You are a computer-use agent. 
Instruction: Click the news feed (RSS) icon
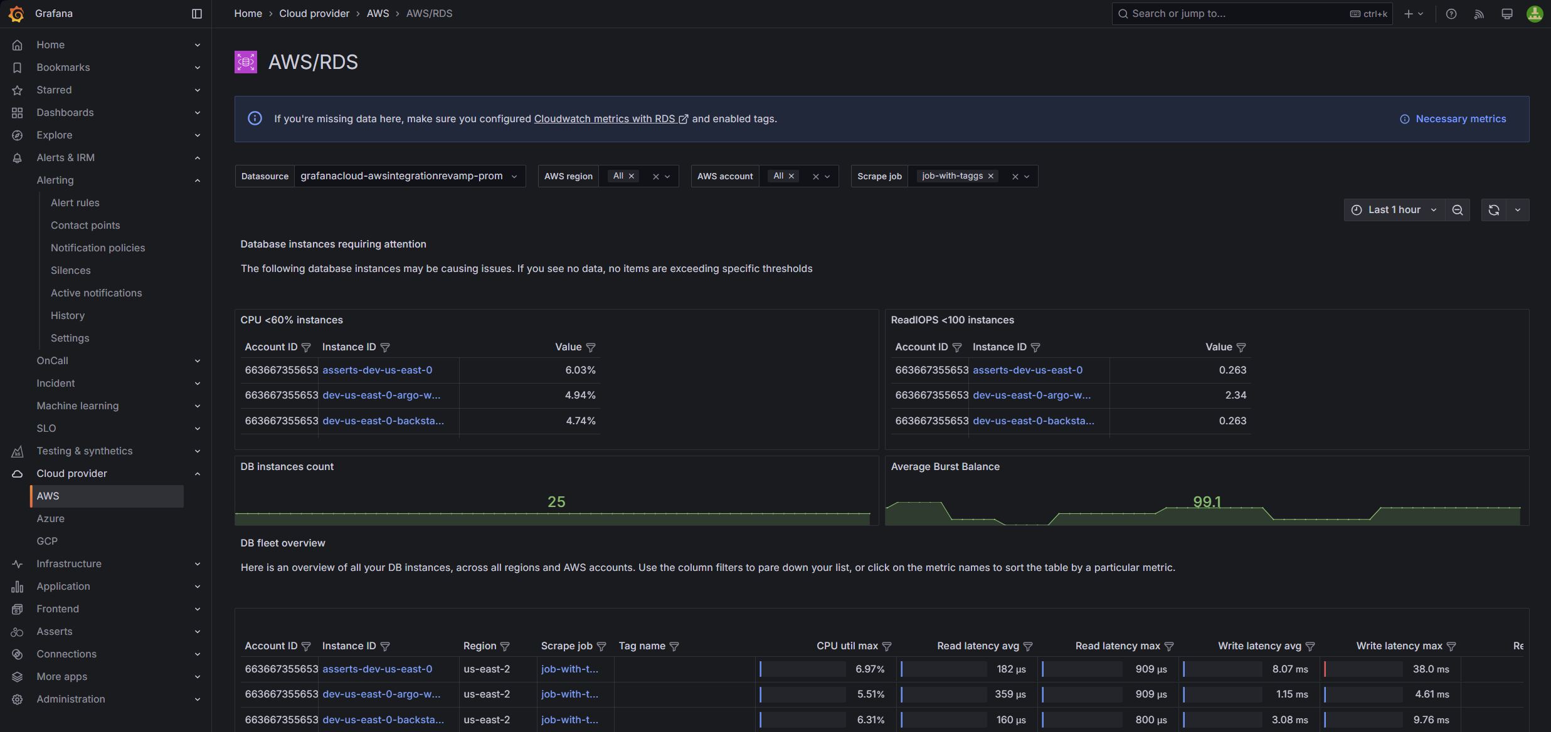point(1478,13)
